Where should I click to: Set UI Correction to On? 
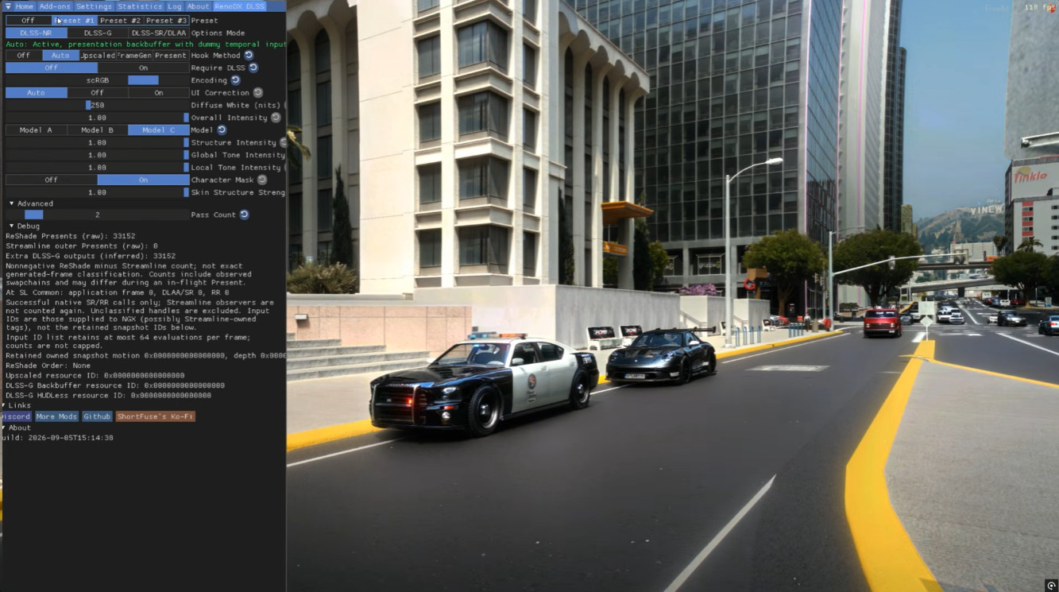pyautogui.click(x=159, y=93)
